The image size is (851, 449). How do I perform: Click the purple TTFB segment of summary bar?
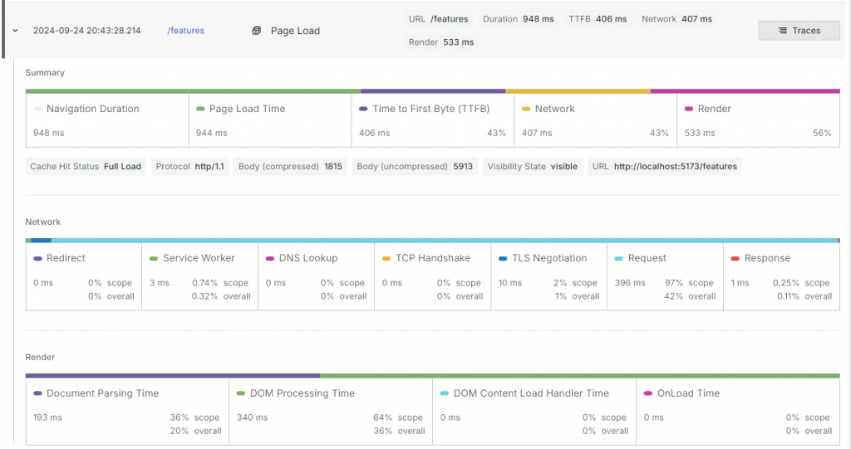coord(433,91)
